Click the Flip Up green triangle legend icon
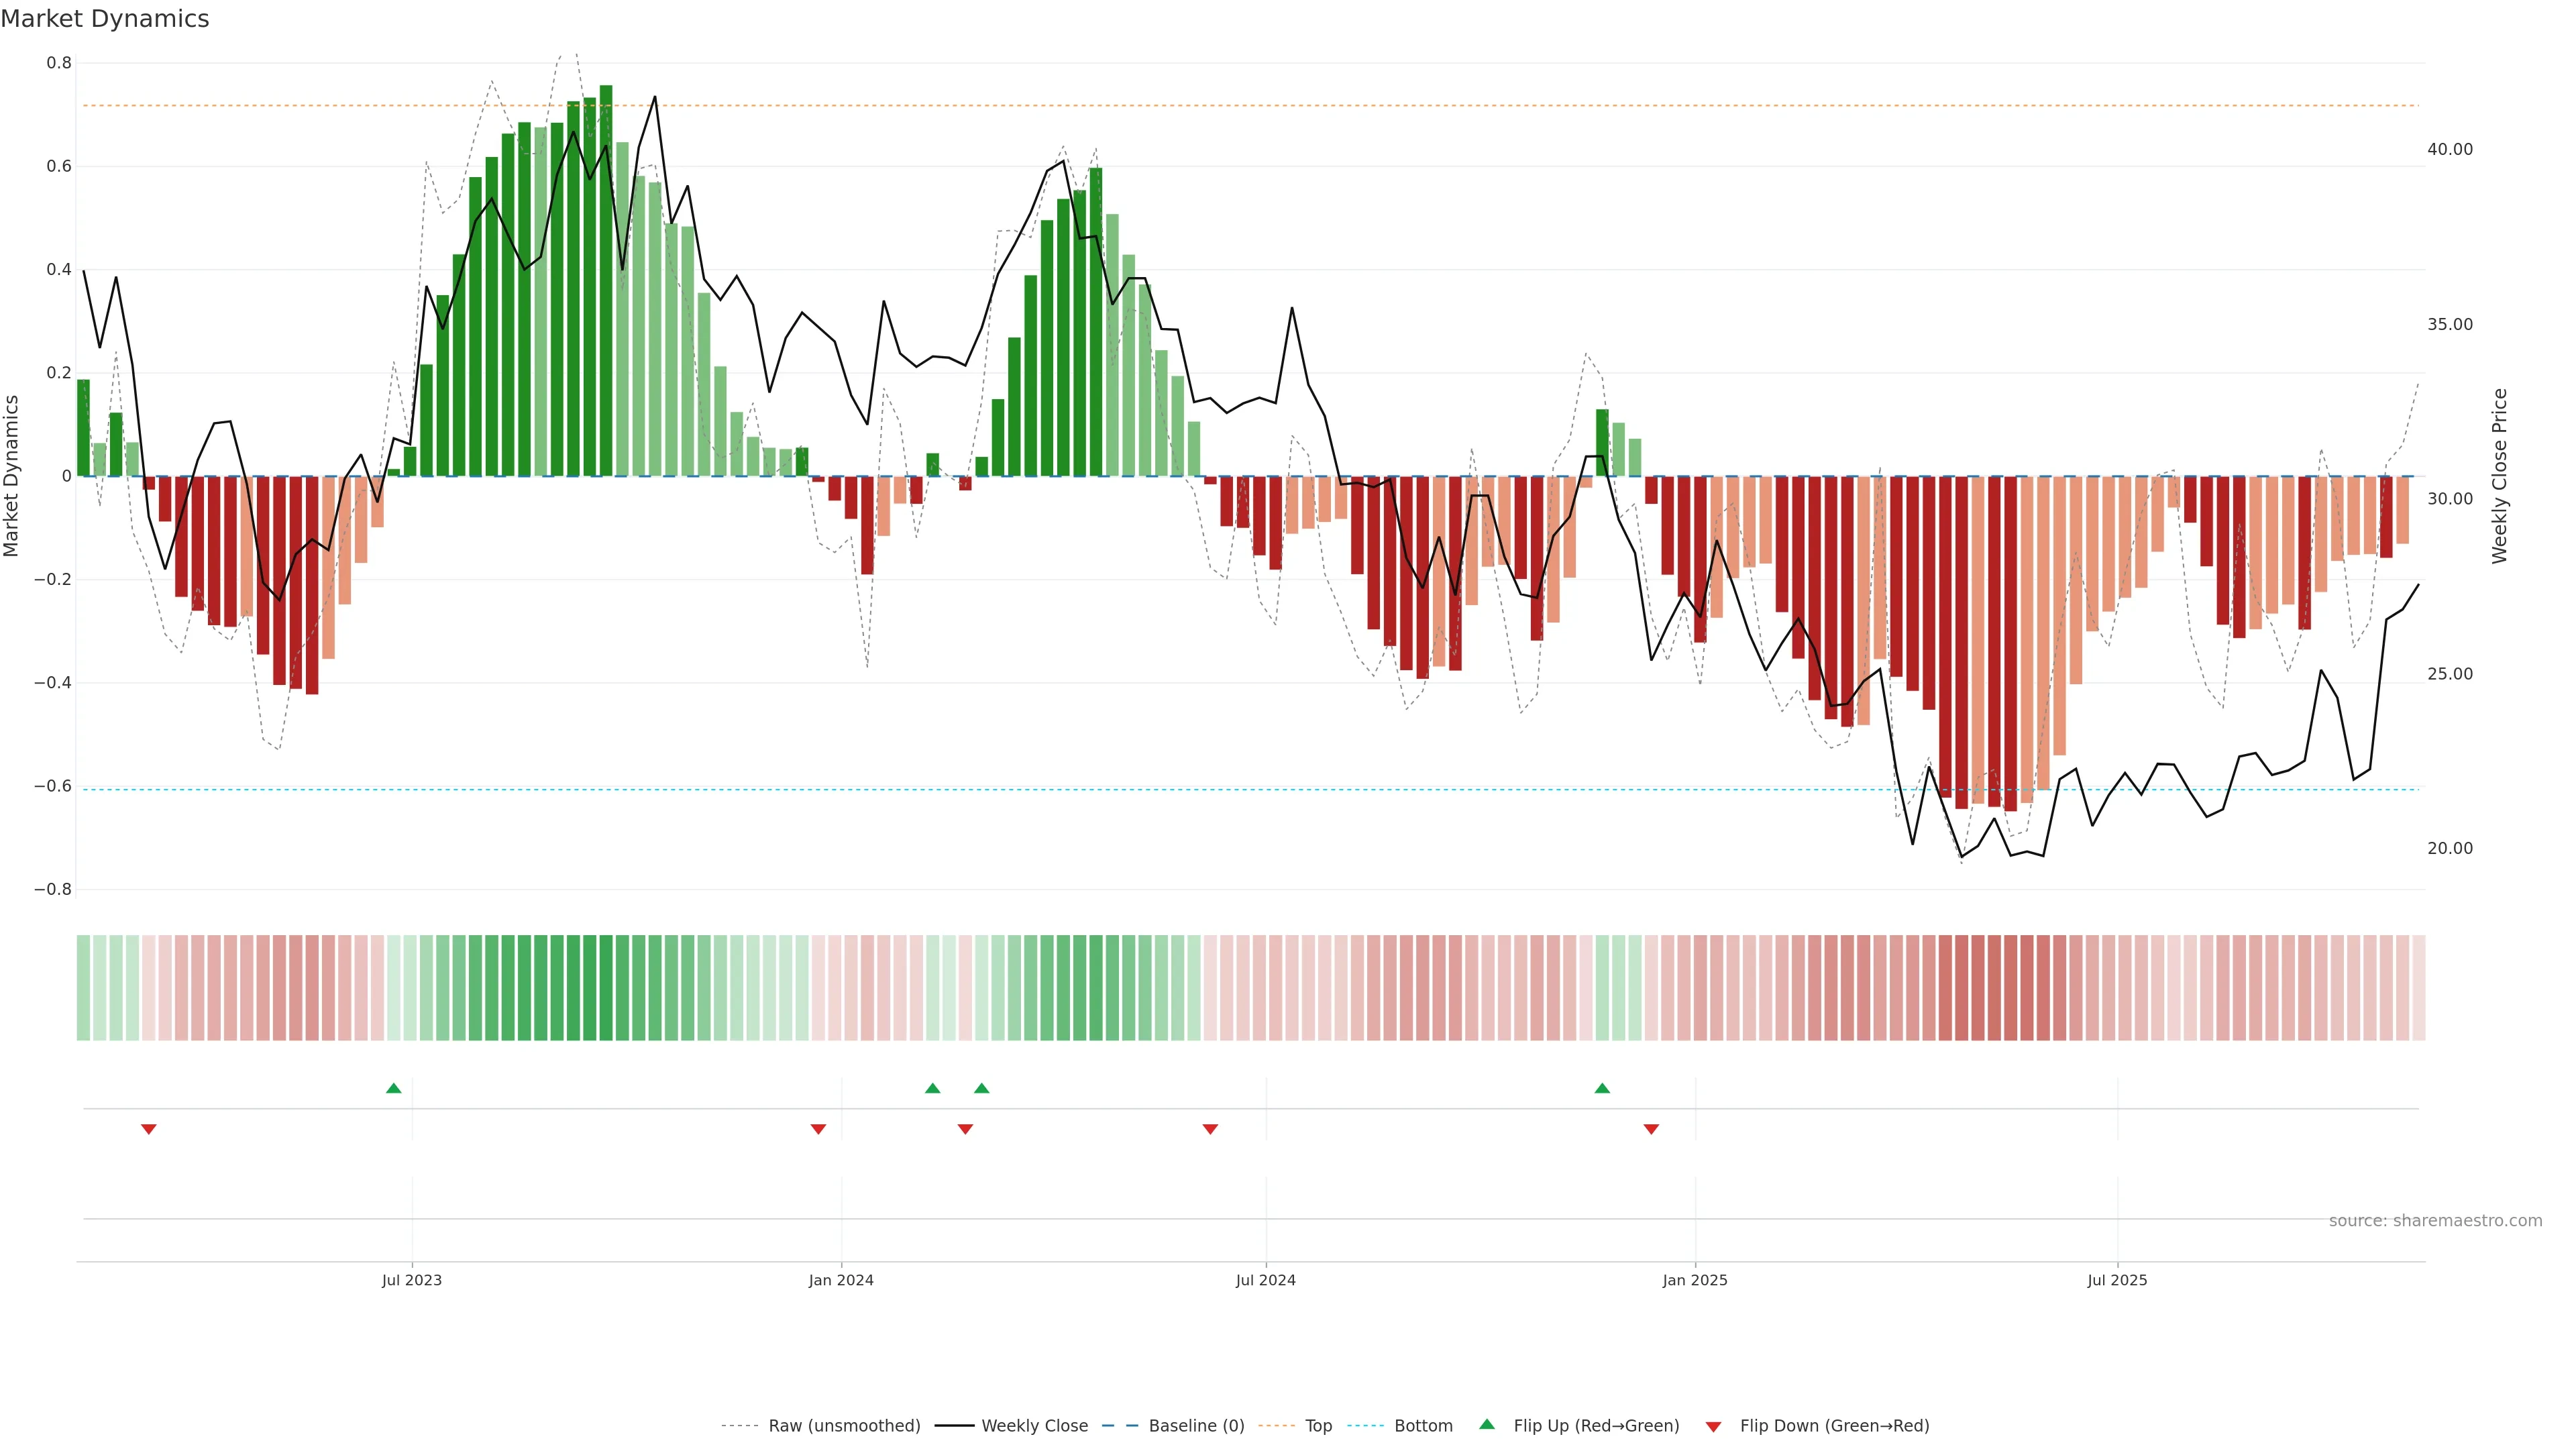Image resolution: width=2576 pixels, height=1449 pixels. click(1487, 1424)
